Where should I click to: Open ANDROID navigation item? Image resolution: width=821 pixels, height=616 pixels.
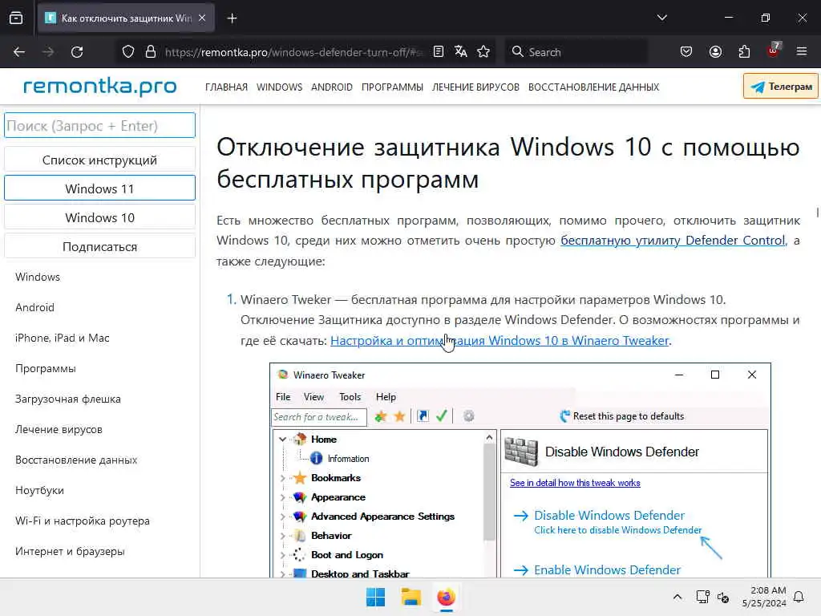[331, 87]
